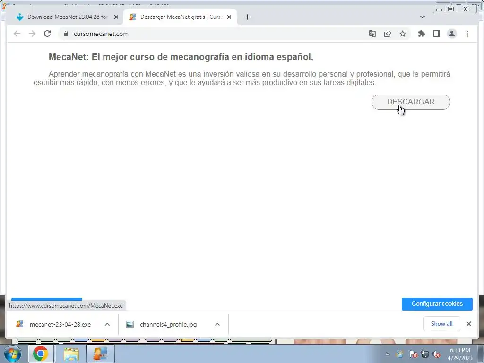
Task: Click the channels4_profile image file icon
Action: pos(130,324)
